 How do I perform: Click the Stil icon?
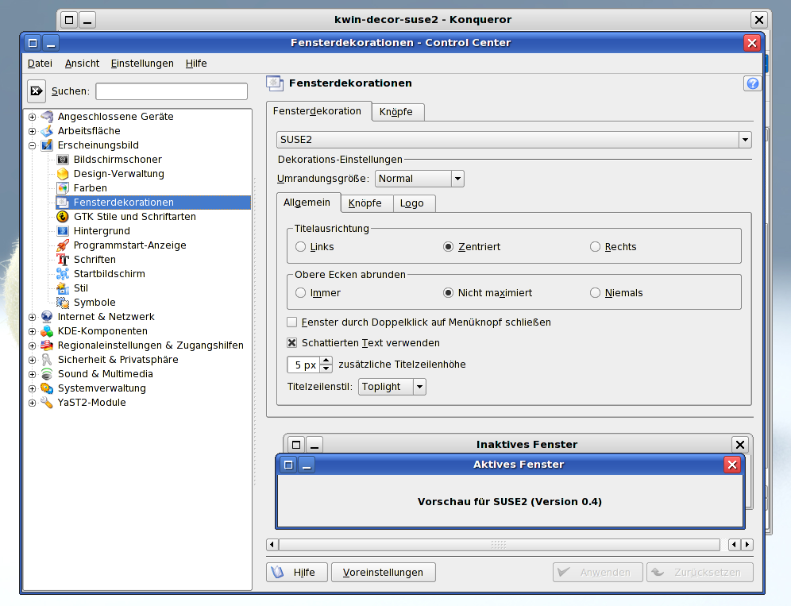tap(63, 288)
